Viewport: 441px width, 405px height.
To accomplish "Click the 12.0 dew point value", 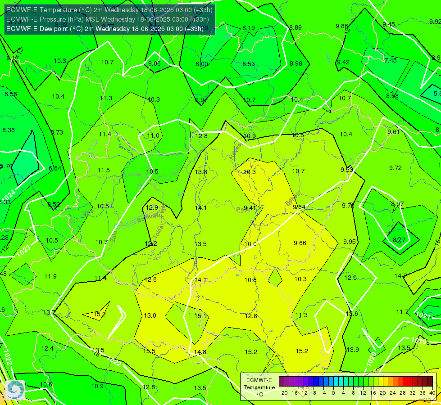I will pos(350,278).
